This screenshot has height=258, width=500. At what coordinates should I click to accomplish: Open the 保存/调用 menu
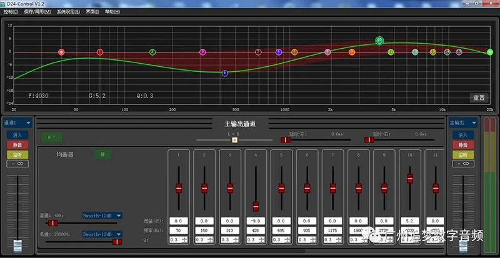38,12
